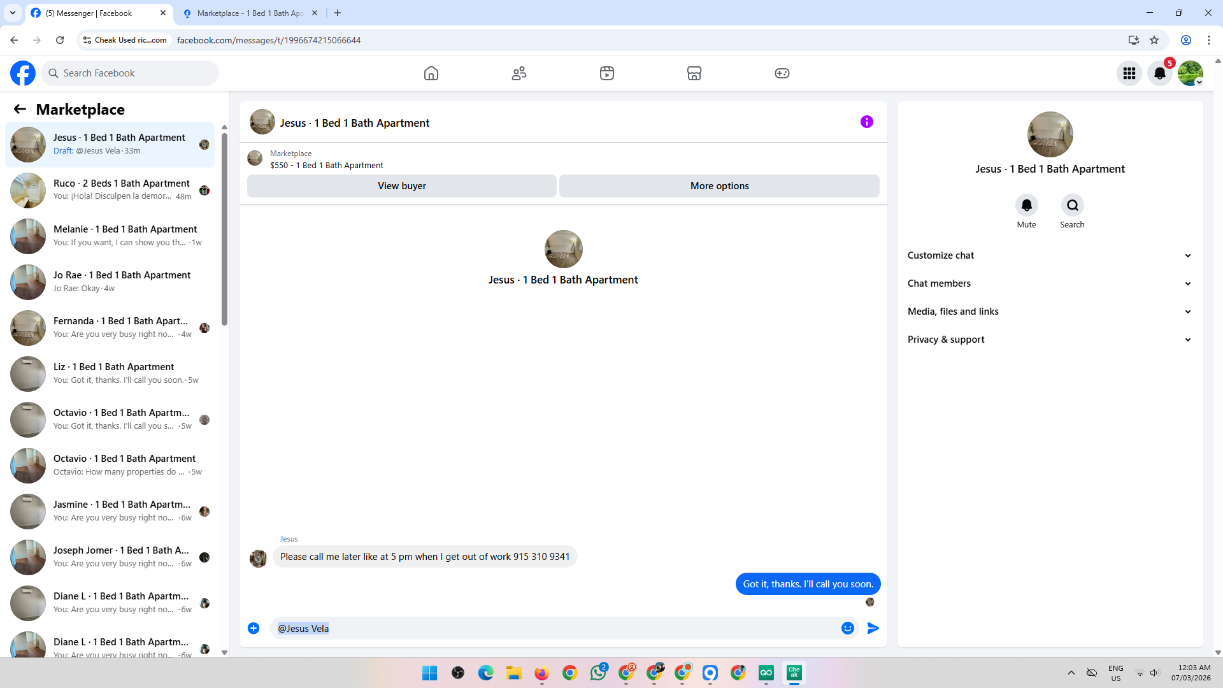
Task: Expand the Chat members section
Action: tap(1050, 283)
